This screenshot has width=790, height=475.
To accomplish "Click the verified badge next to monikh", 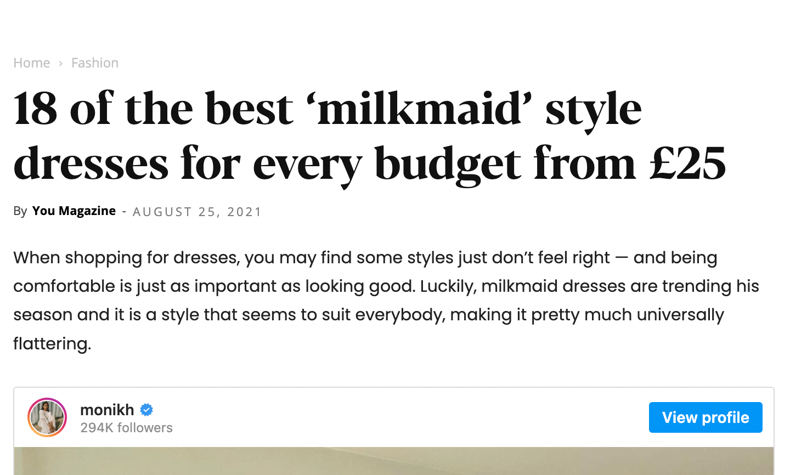I will click(146, 409).
